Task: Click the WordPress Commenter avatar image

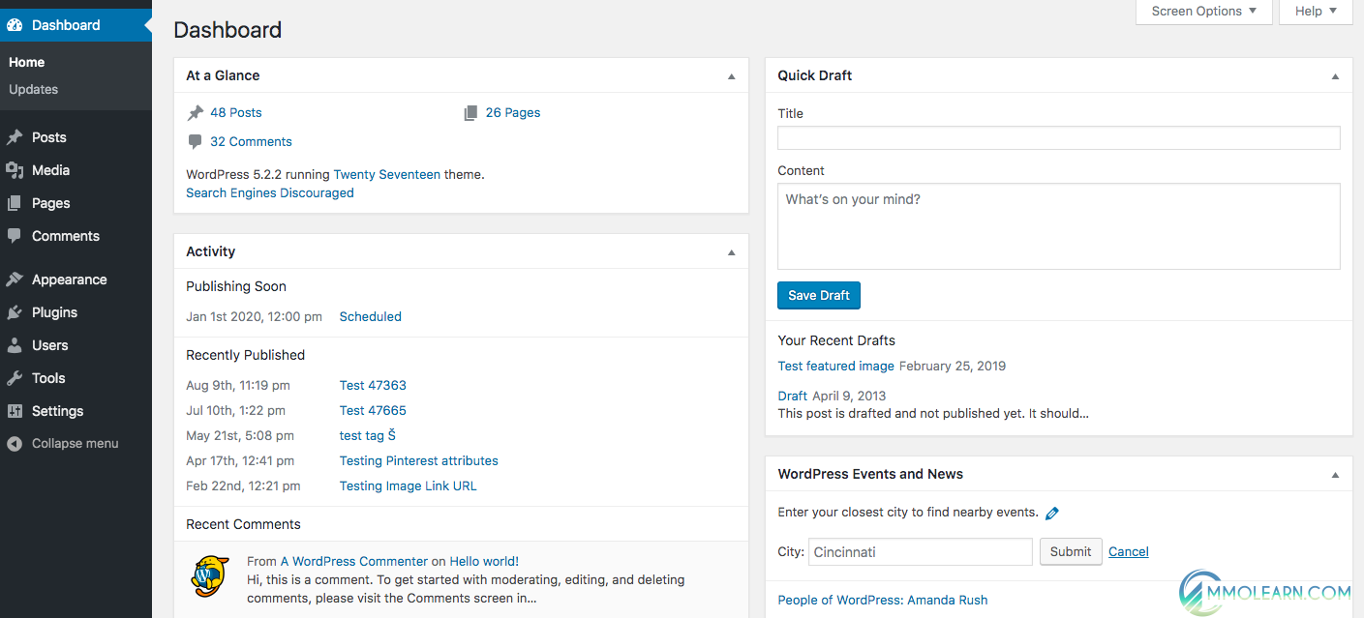Action: pyautogui.click(x=210, y=576)
